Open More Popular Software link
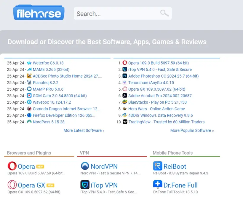The image size is (243, 197). coord(192,130)
